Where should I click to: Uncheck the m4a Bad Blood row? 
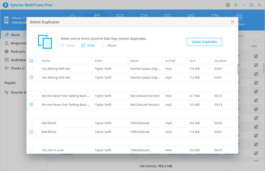tap(31, 132)
